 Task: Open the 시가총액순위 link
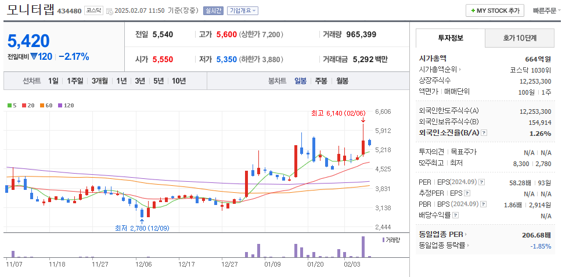tap(438, 69)
